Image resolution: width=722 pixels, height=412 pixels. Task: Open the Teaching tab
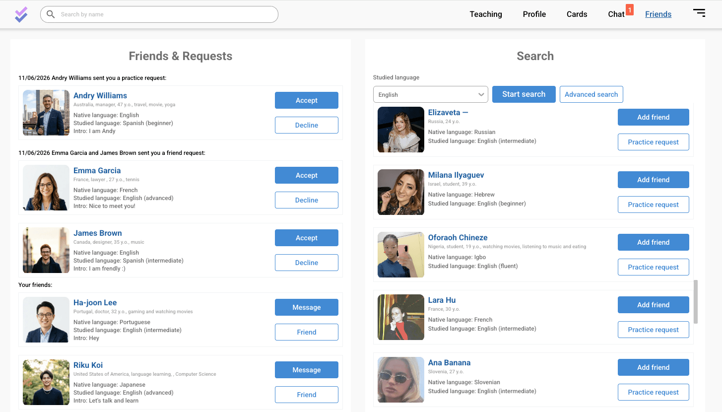(x=486, y=14)
